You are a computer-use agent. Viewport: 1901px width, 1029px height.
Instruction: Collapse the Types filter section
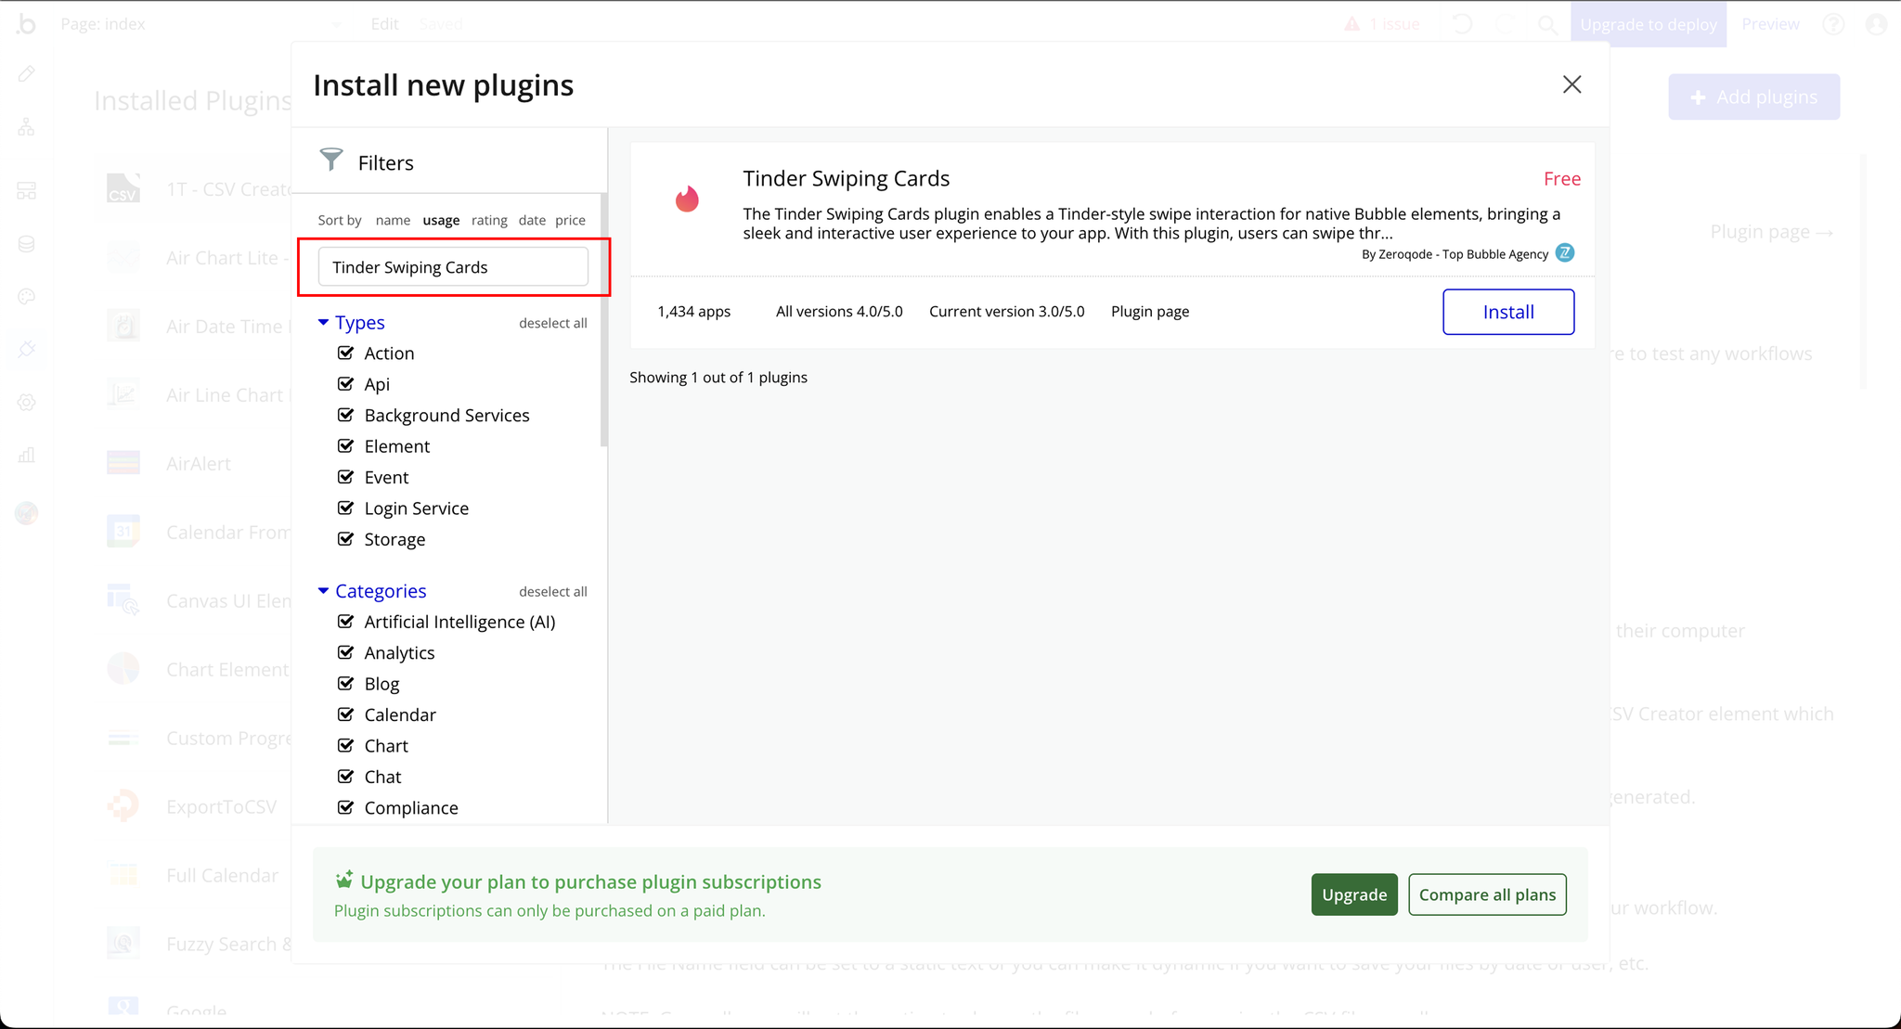point(351,322)
